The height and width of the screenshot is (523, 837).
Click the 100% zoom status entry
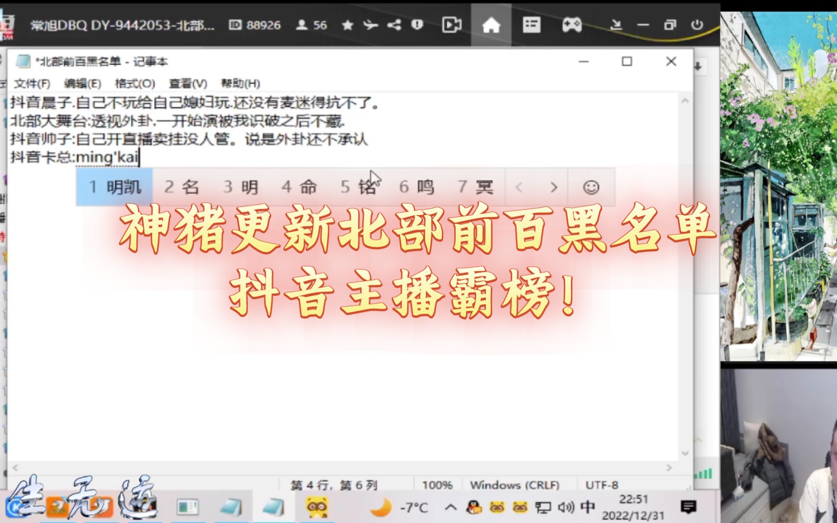(437, 485)
